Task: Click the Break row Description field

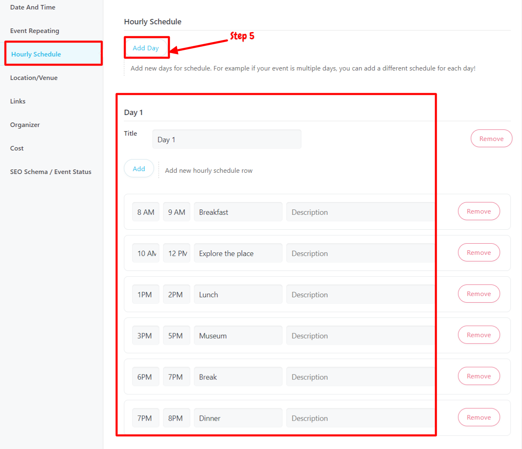Action: click(x=360, y=377)
